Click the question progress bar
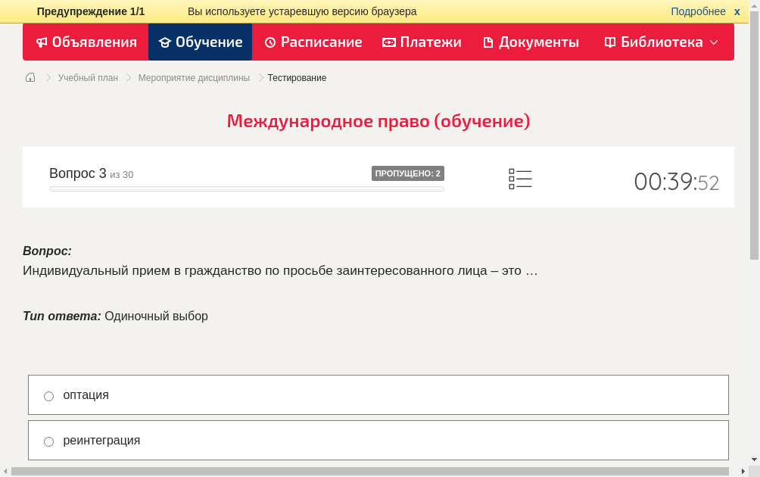The image size is (760, 477). (x=246, y=189)
